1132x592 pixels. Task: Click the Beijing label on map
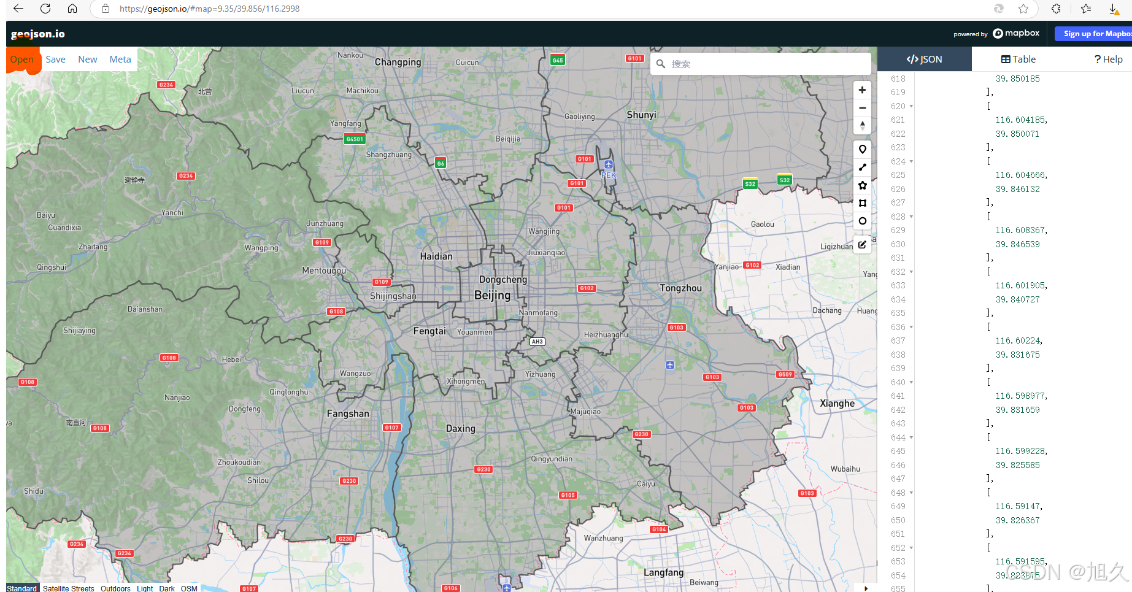pos(492,296)
